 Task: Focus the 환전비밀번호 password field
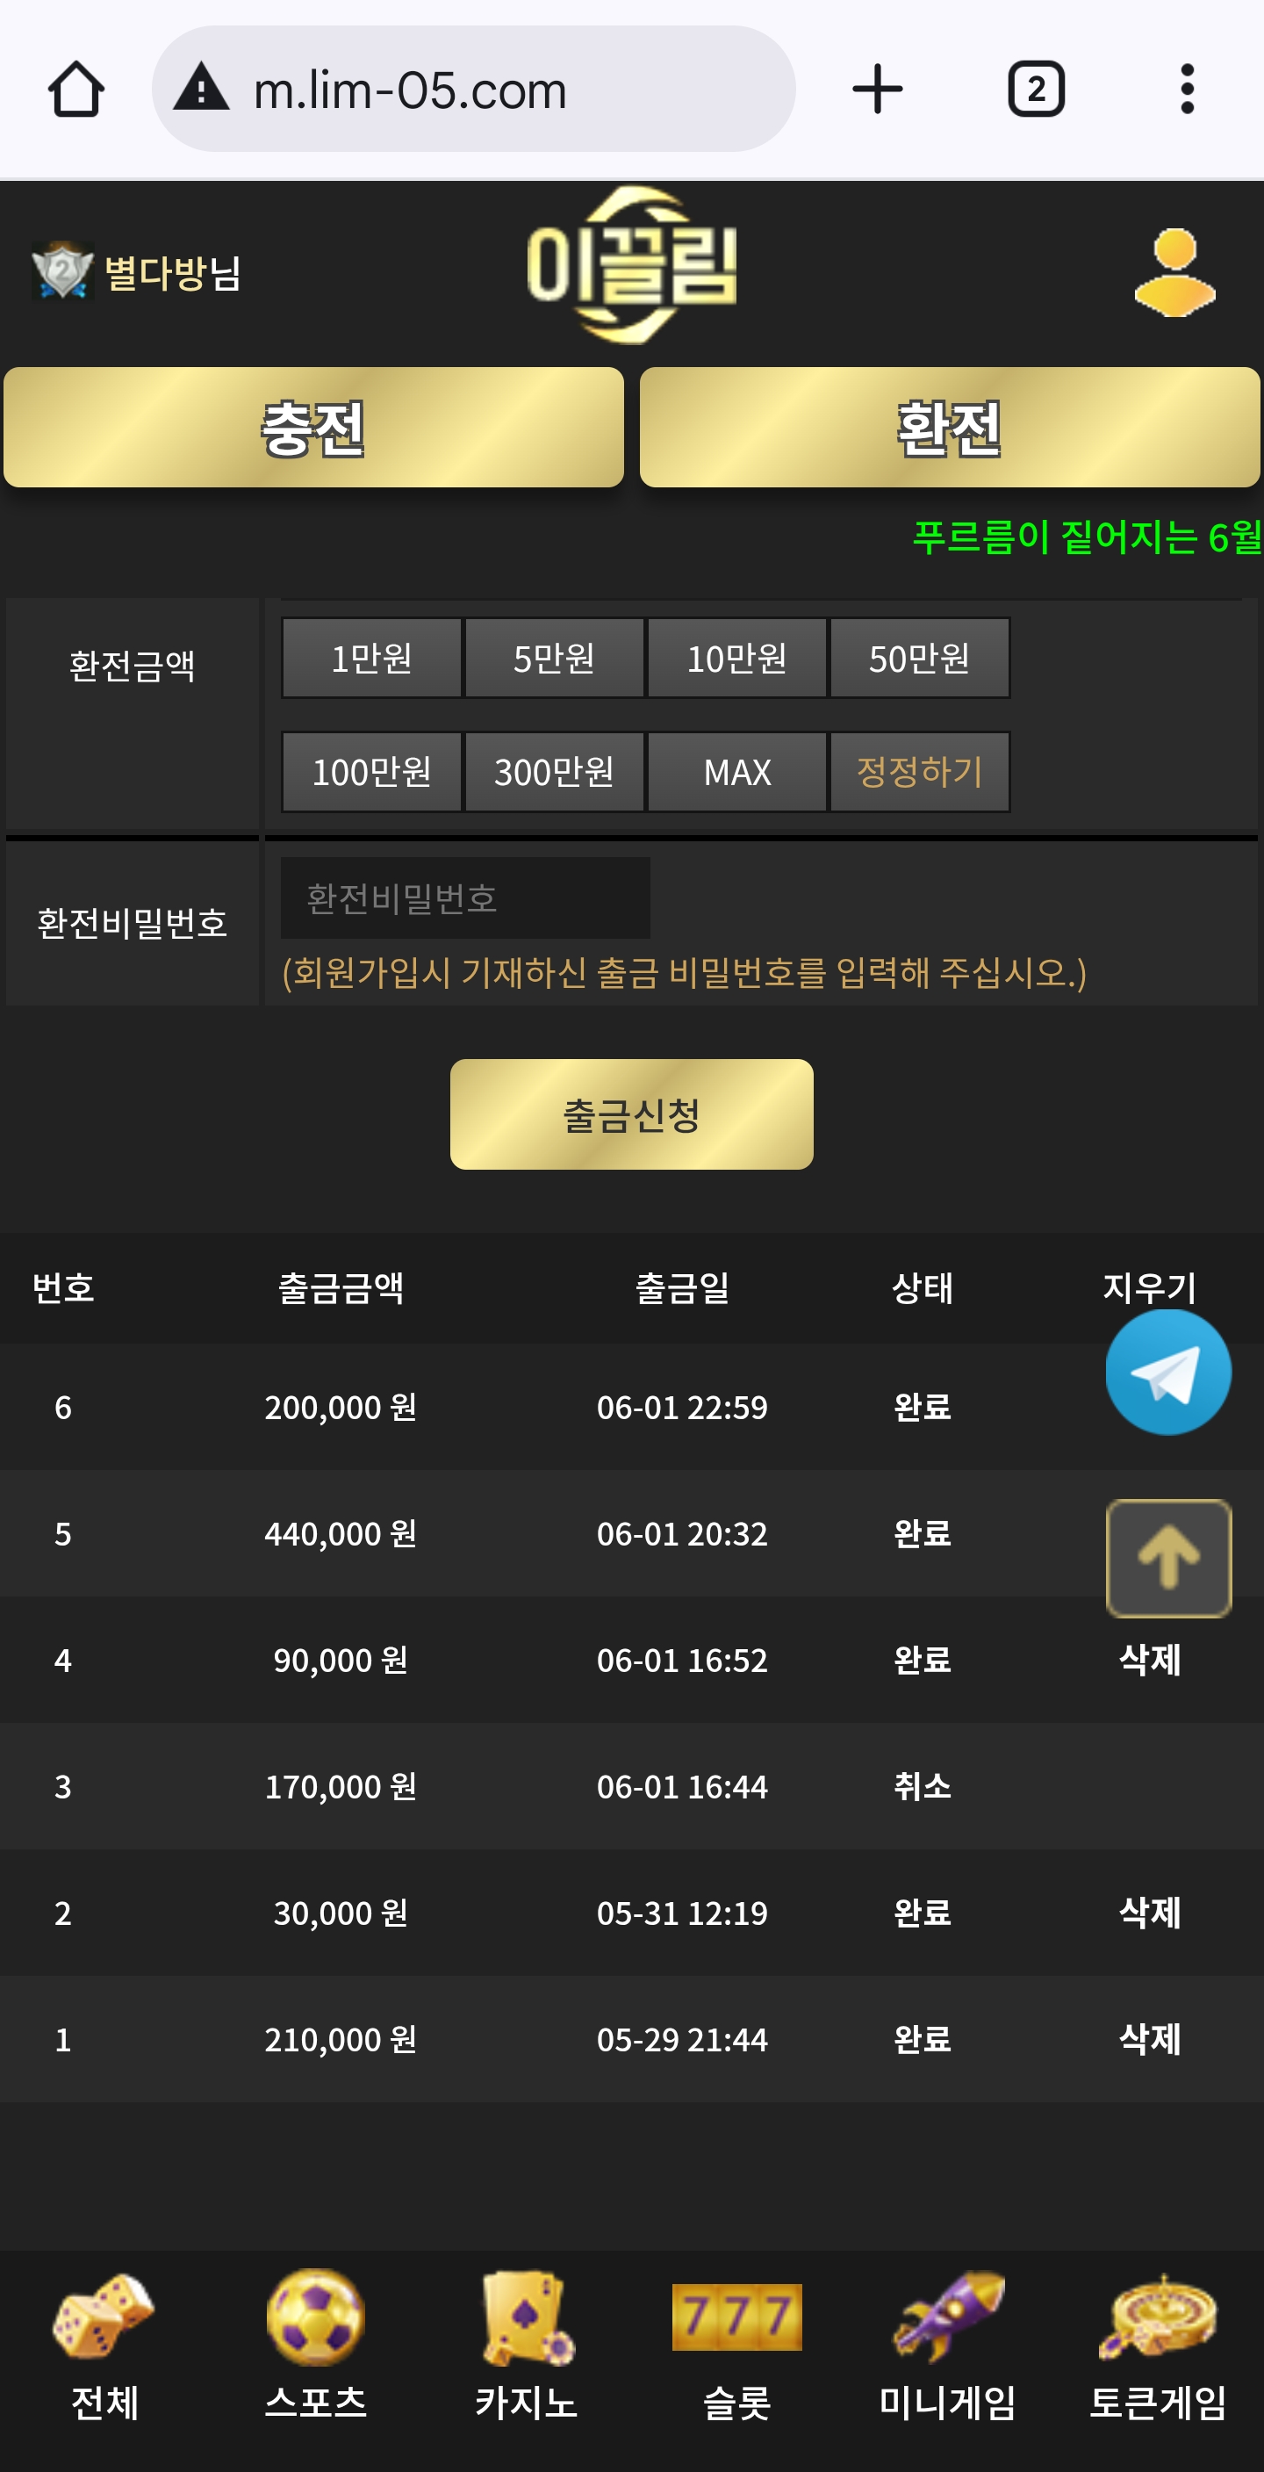click(464, 898)
